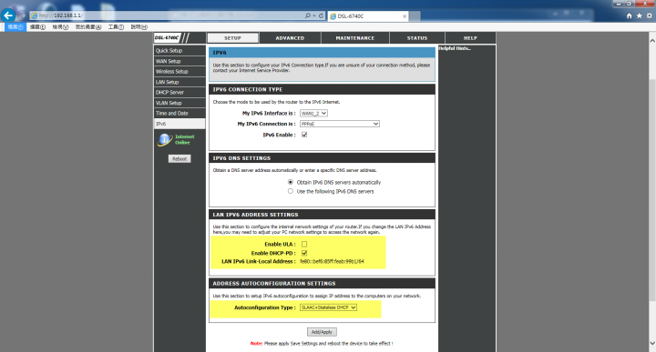Switch to the ADVANCED tab
Image resolution: width=656 pixels, height=352 pixels.
[290, 38]
